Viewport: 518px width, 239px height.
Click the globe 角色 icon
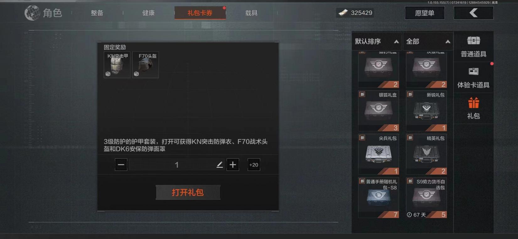tap(32, 13)
